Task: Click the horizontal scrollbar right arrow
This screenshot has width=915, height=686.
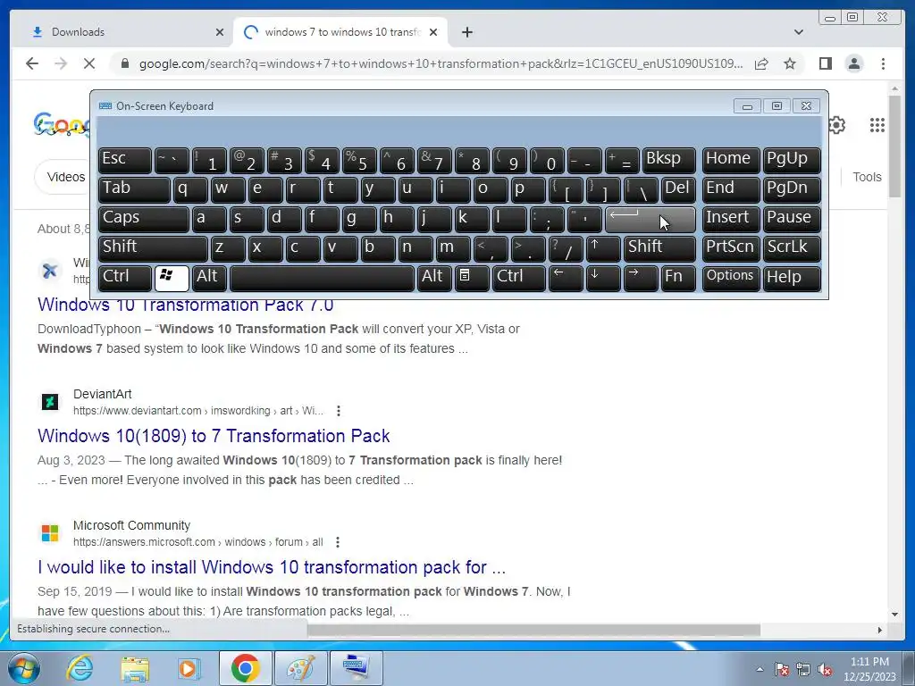Action: (x=880, y=630)
